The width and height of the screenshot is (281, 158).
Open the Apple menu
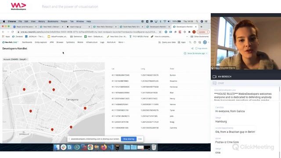tap(4, 22)
